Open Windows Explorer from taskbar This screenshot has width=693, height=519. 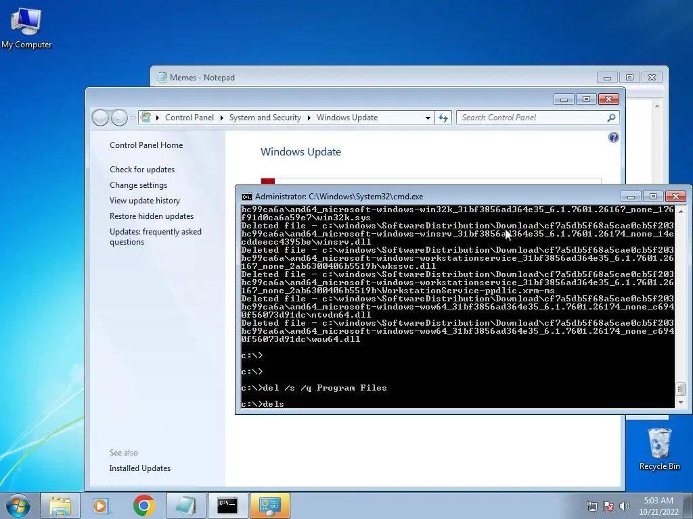click(x=60, y=505)
